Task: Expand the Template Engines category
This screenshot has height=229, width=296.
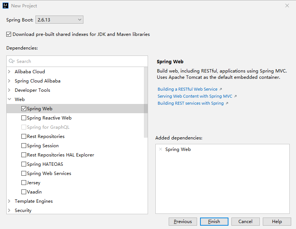Action: point(9,201)
